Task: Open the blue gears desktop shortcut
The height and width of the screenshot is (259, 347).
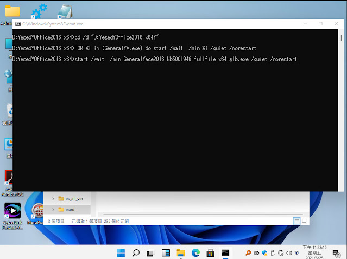Action: tap(39, 11)
